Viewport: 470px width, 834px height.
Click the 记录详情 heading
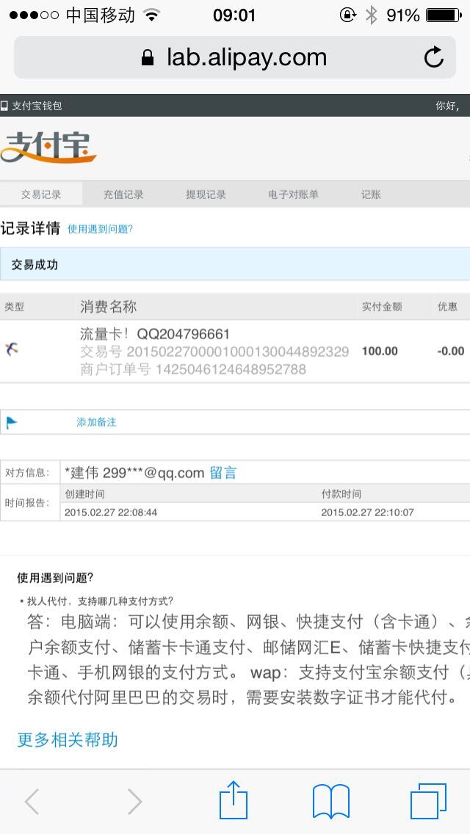click(x=30, y=228)
